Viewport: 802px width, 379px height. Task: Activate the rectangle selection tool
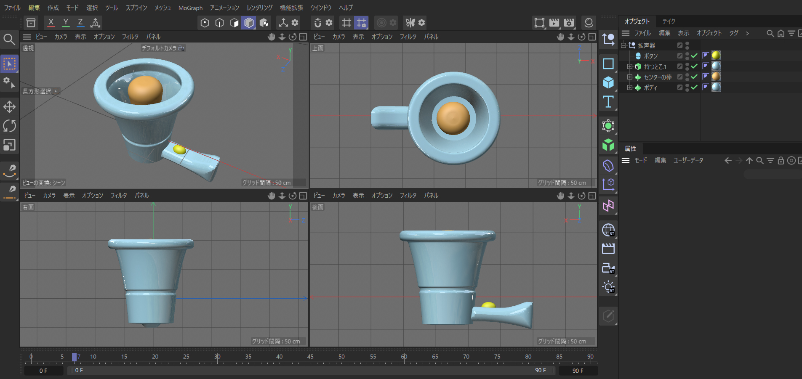[9, 64]
